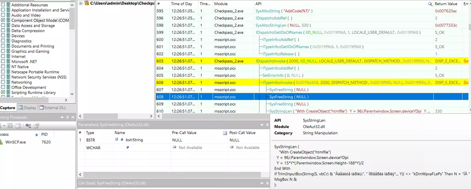Switch to the Display tab
471x189 pixels.
click(27, 108)
